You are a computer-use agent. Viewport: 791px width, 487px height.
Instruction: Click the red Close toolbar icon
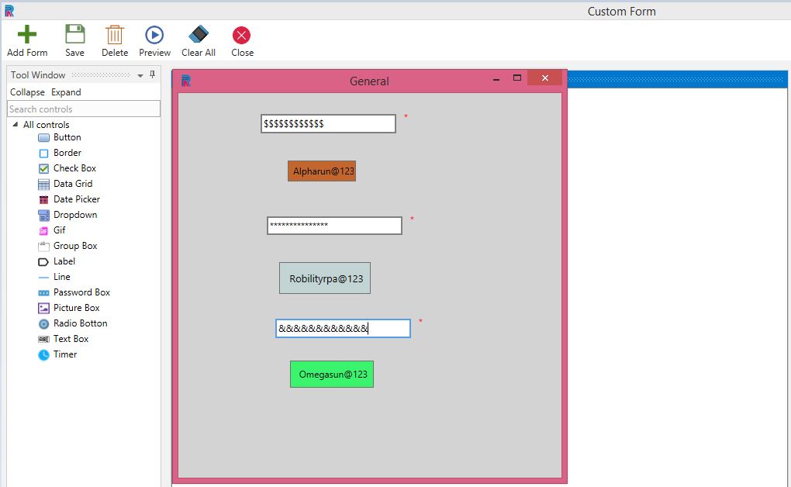242,35
